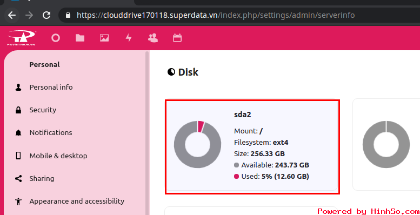Open the Calendar icon

pos(177,38)
